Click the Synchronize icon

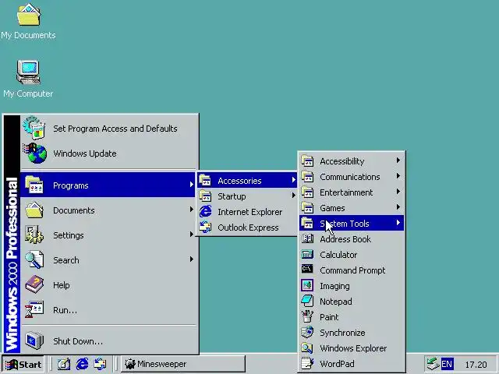tap(307, 332)
